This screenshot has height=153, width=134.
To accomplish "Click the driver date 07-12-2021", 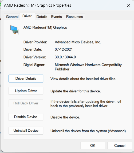I will [64, 49].
